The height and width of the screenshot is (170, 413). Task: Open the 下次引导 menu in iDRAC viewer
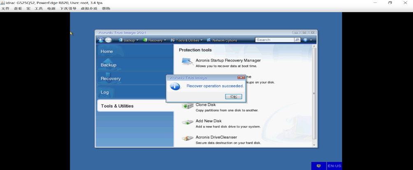point(68,8)
